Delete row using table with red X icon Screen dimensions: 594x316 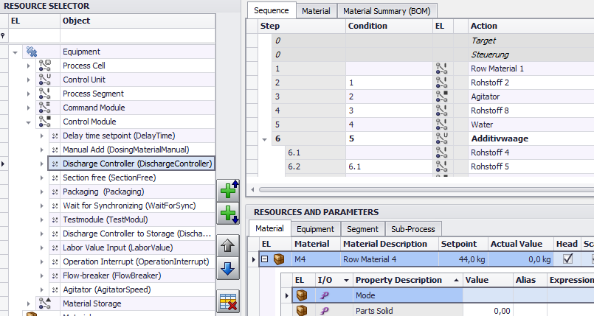[229, 301]
